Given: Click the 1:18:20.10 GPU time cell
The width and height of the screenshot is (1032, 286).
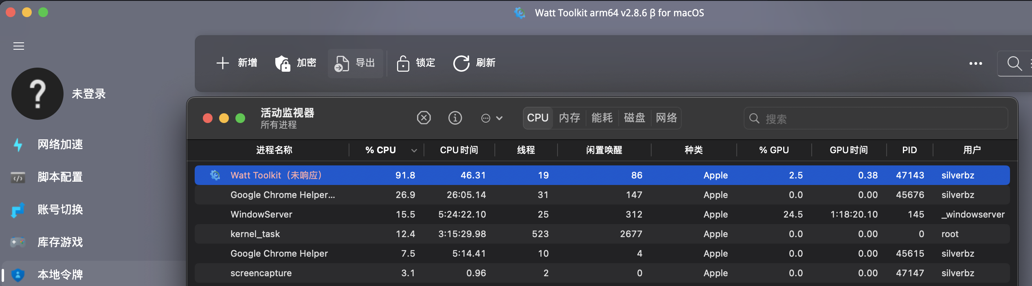Looking at the screenshot, I should point(854,215).
